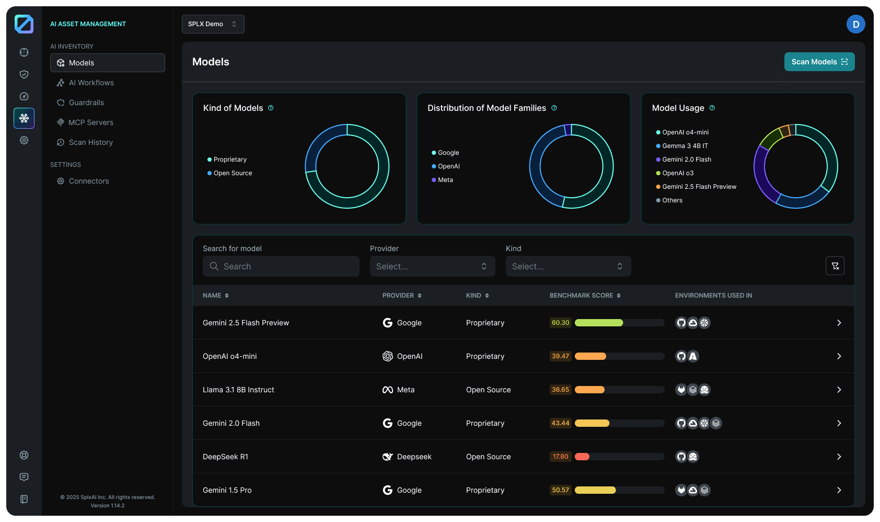This screenshot has height=522, width=880.
Task: Expand the Kind select dropdown
Action: pyautogui.click(x=568, y=266)
